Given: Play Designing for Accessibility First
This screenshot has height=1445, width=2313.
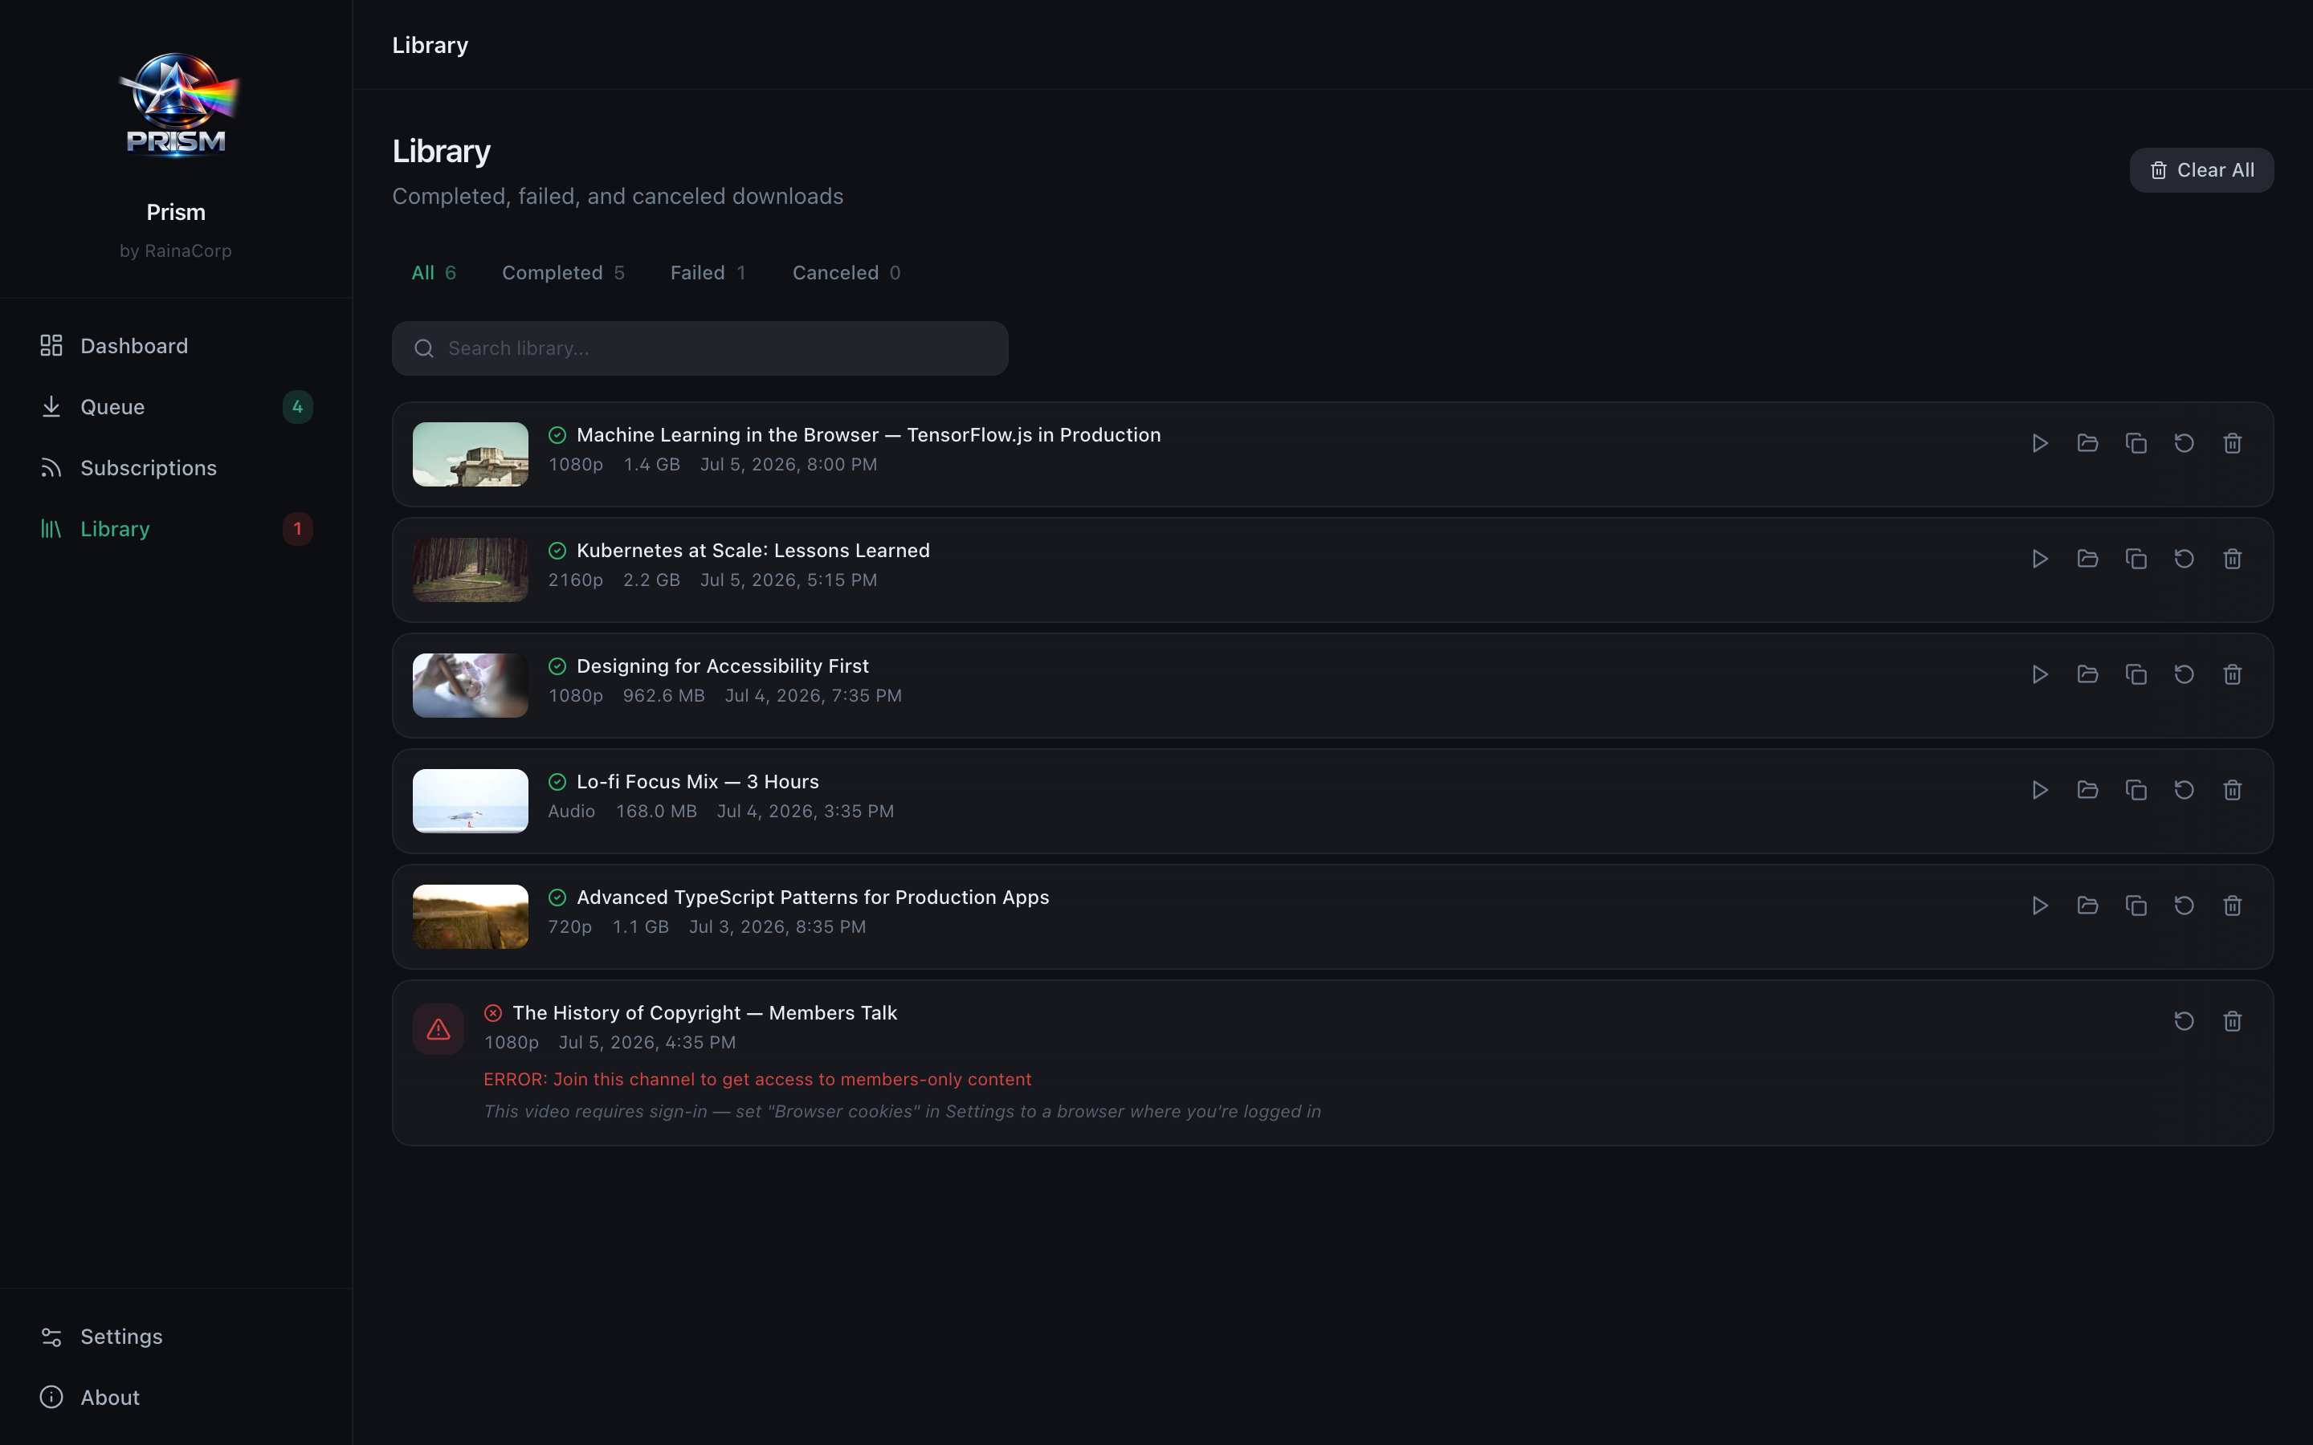Looking at the screenshot, I should pyautogui.click(x=2040, y=674).
